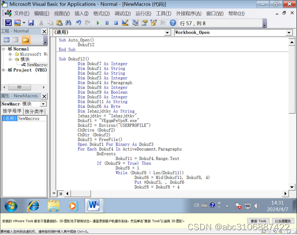The width and height of the screenshot is (297, 235).
Task: Switch to the 按字母序 tab
Action: point(12,111)
